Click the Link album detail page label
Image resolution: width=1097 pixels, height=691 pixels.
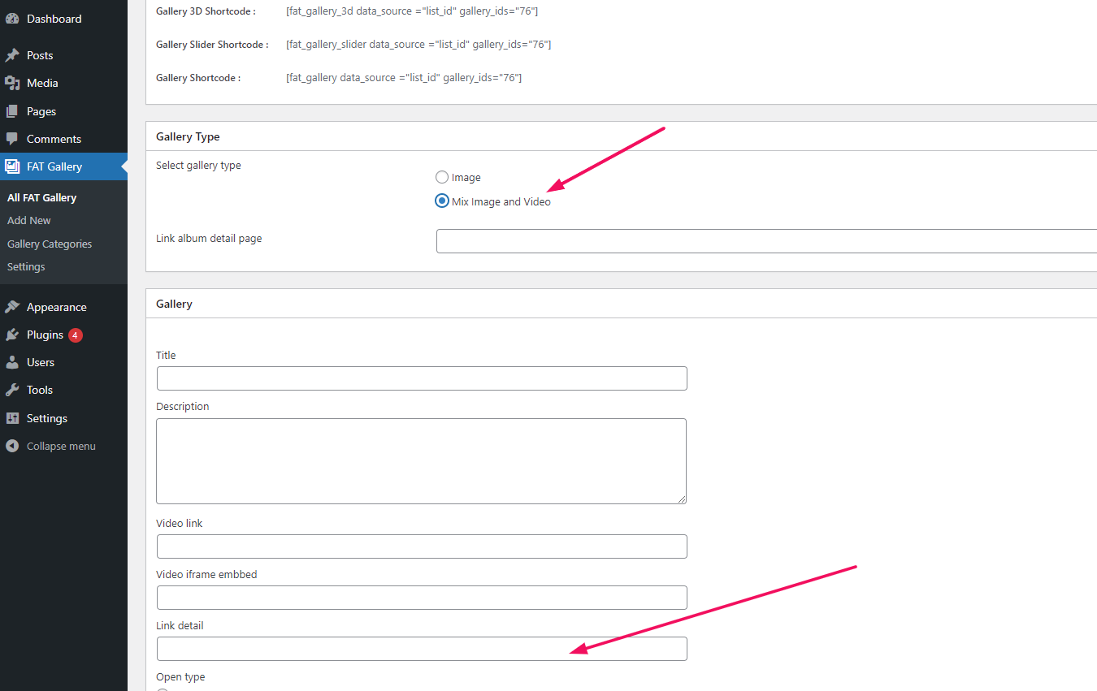[x=209, y=238]
